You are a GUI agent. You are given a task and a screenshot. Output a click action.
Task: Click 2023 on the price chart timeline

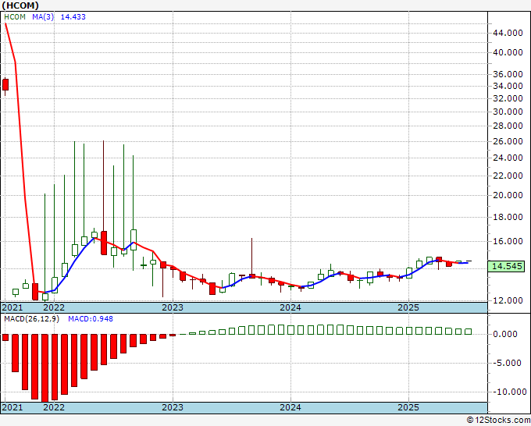coord(173,307)
